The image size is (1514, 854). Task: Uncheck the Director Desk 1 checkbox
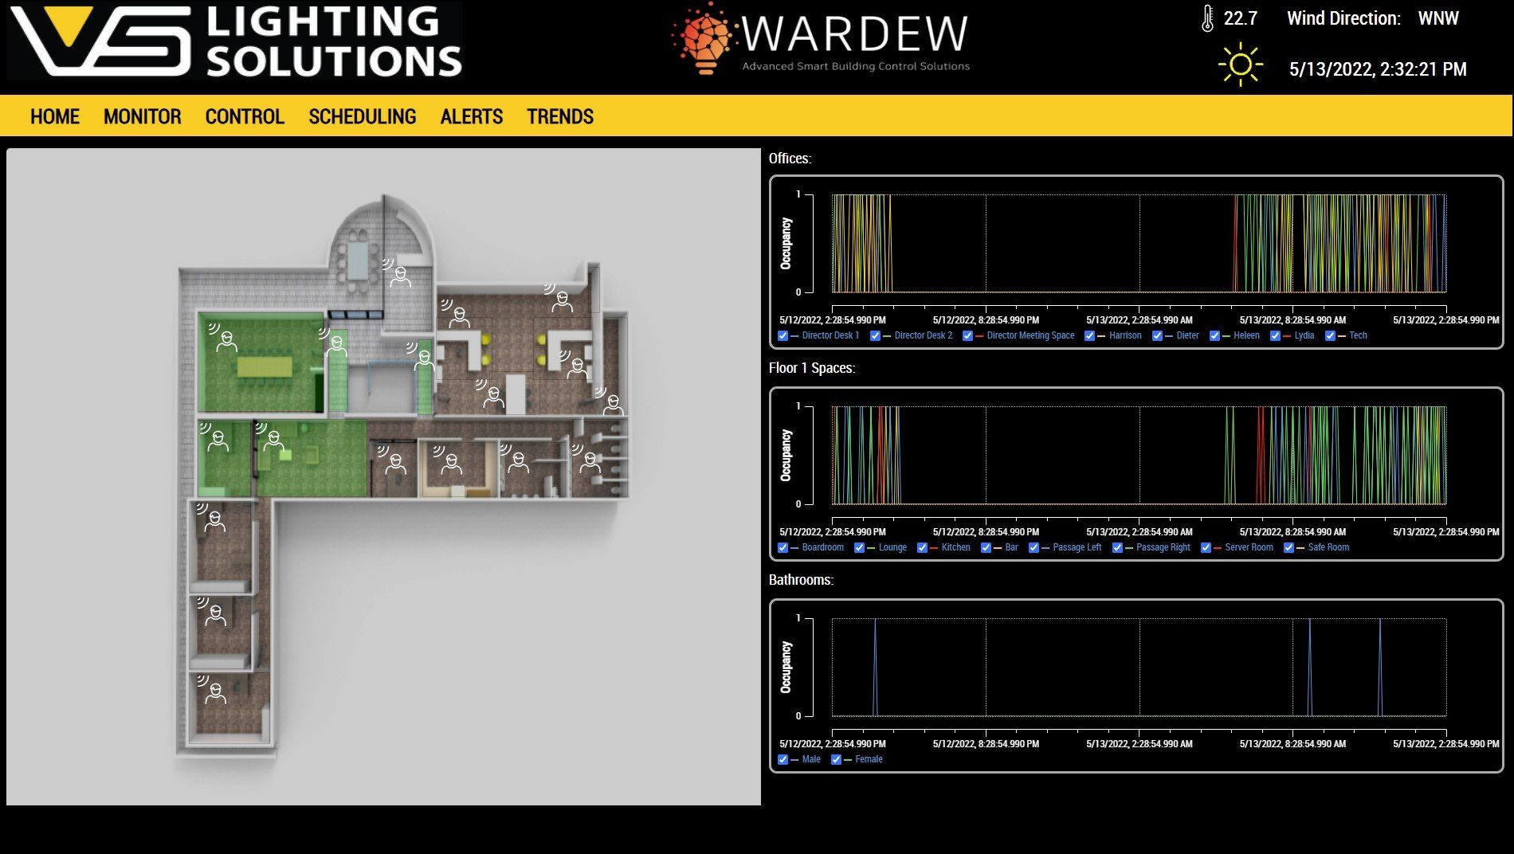[x=782, y=336]
